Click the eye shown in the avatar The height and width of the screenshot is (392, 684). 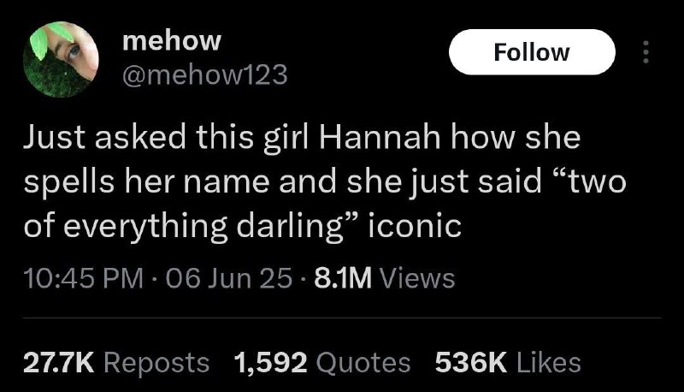click(x=74, y=51)
